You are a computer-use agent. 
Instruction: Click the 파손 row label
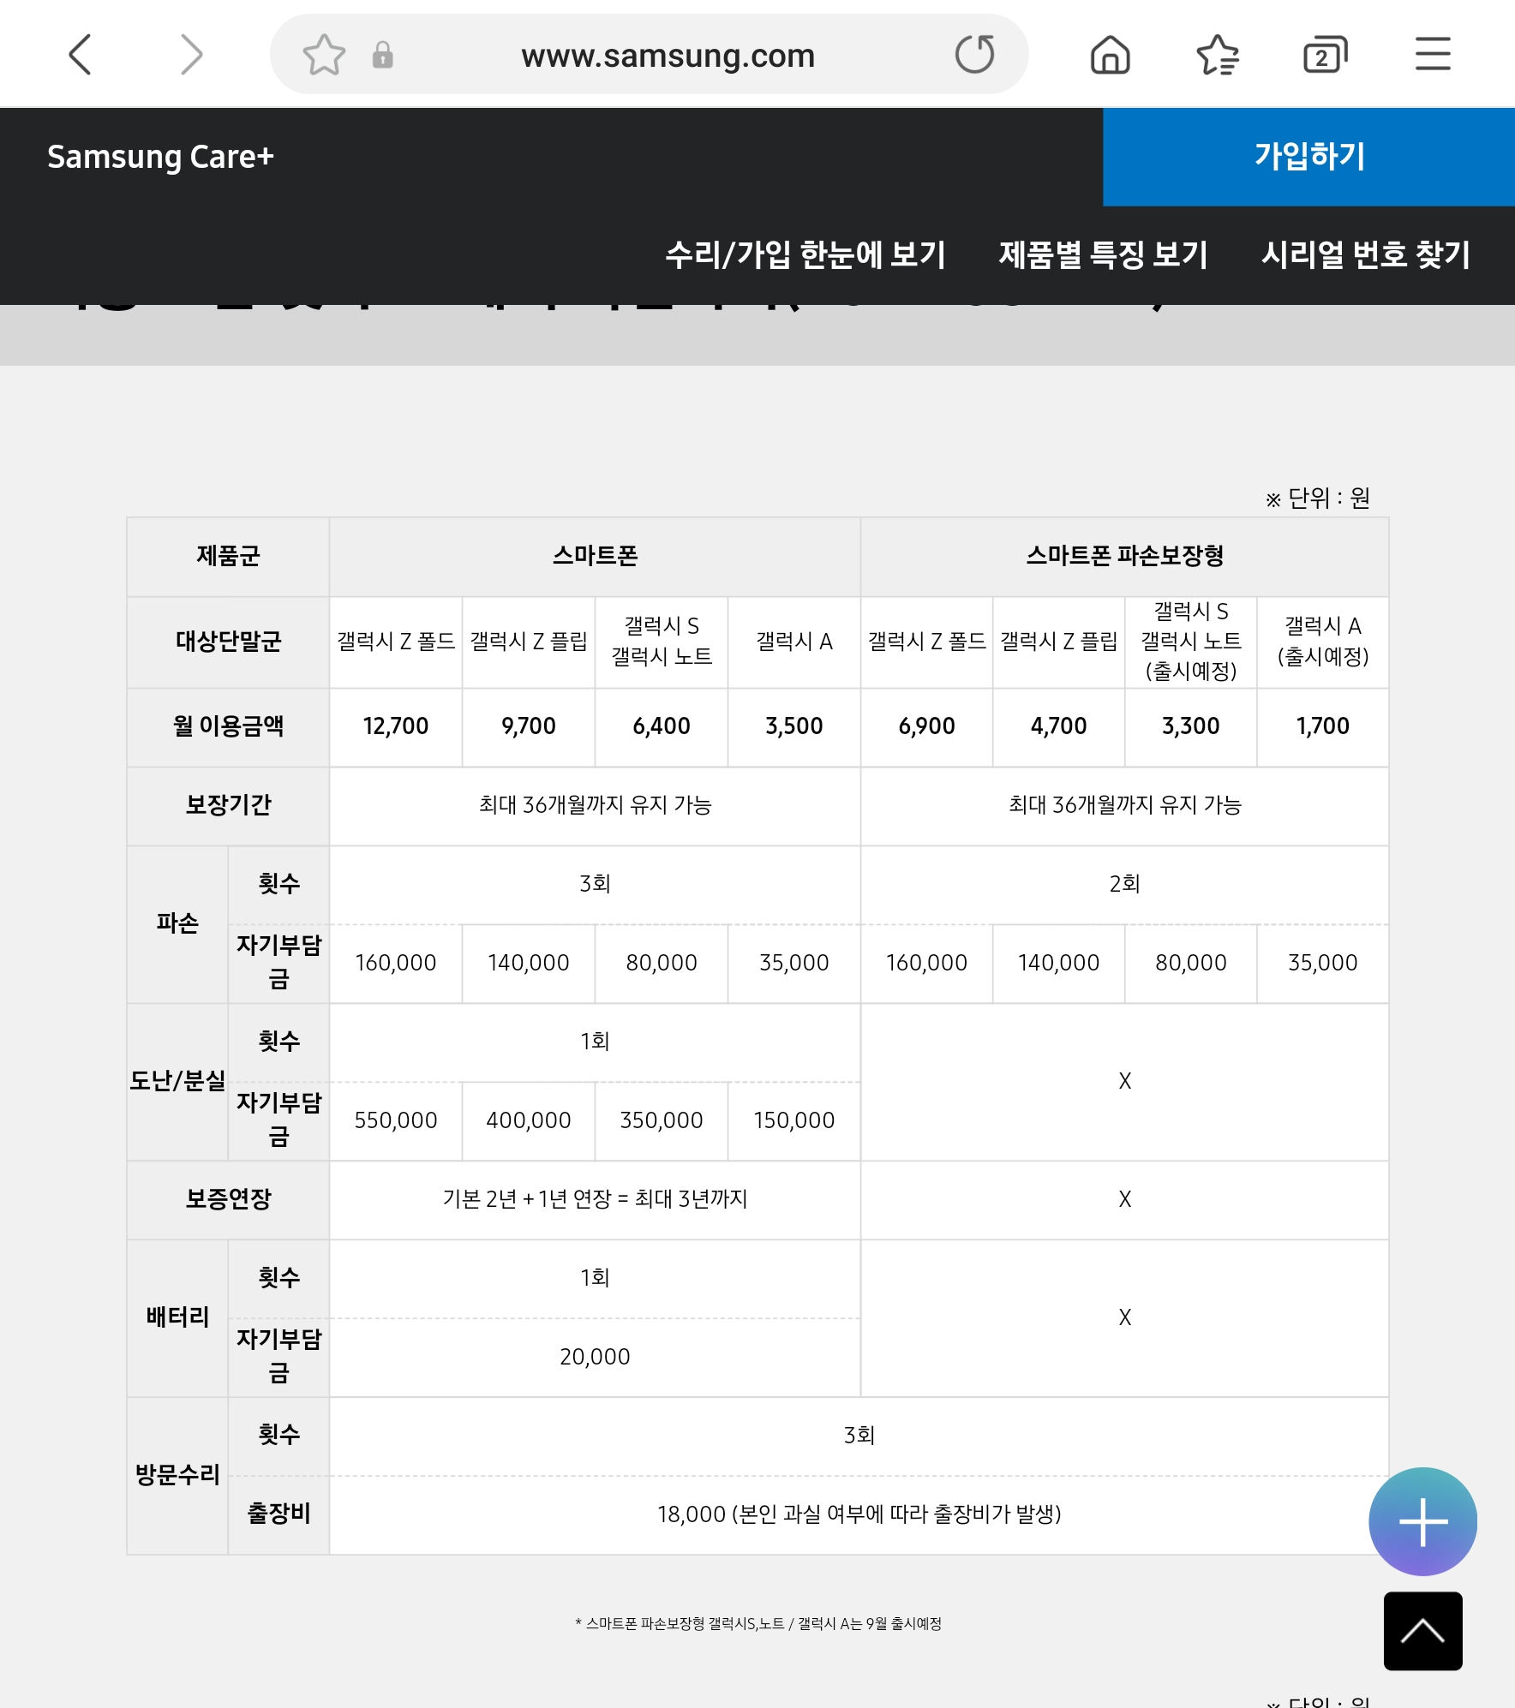click(x=177, y=923)
